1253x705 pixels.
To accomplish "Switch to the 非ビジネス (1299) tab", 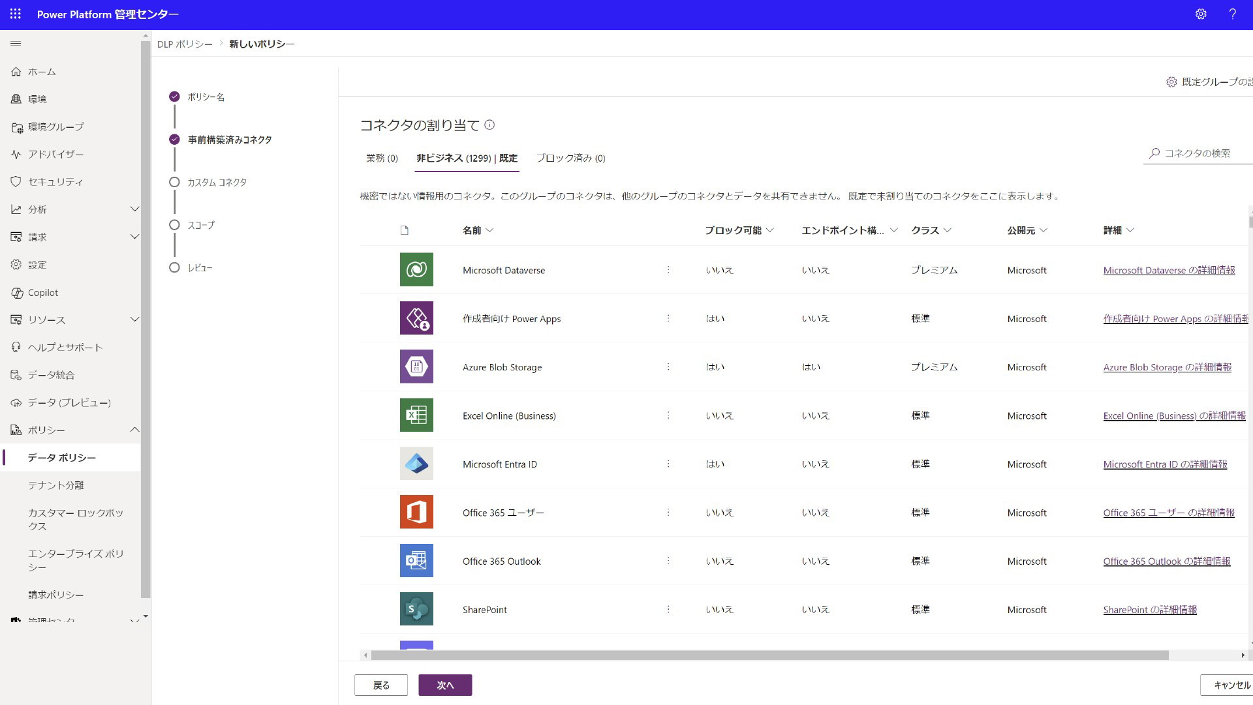I will (x=467, y=158).
